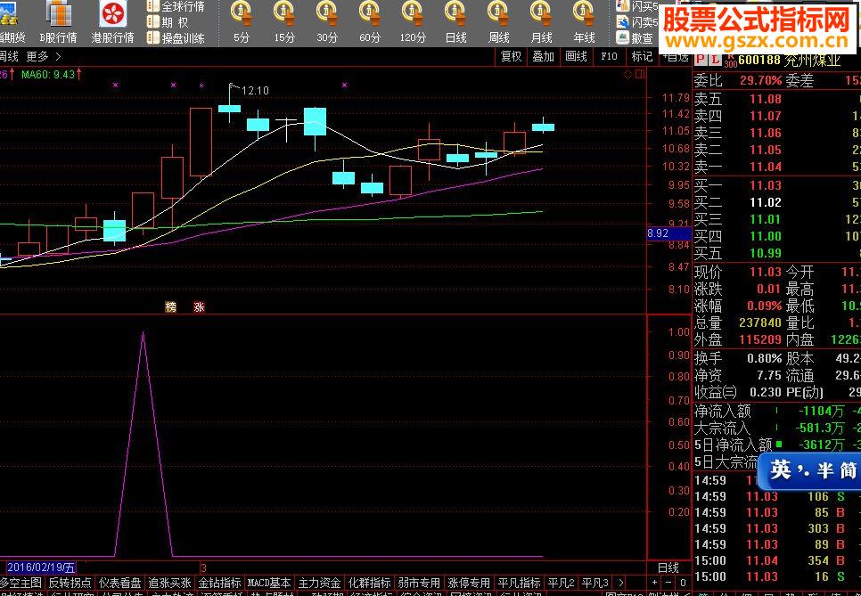Select the 日线 daily toolbar icon
The width and height of the screenshot is (861, 596).
pos(455,23)
